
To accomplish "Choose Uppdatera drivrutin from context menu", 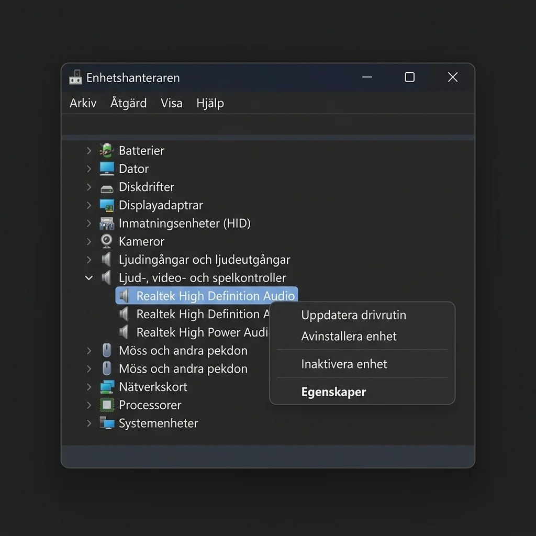I will click(x=353, y=315).
